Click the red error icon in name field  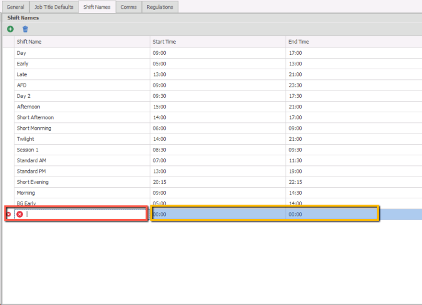click(20, 214)
